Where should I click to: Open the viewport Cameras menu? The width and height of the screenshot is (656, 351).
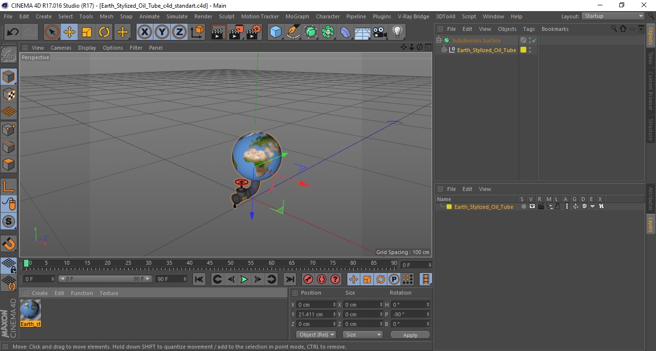click(x=61, y=48)
